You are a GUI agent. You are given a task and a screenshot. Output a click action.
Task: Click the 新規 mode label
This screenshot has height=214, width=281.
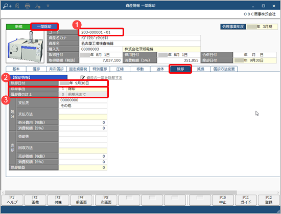coord(18,27)
